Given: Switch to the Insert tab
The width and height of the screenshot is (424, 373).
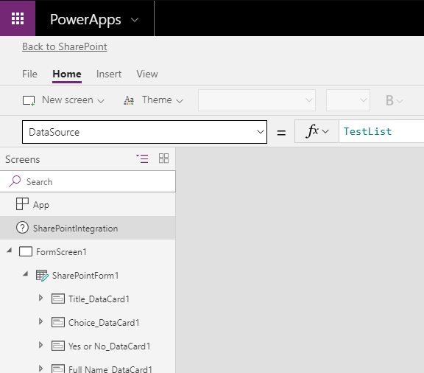Looking at the screenshot, I should coord(109,74).
